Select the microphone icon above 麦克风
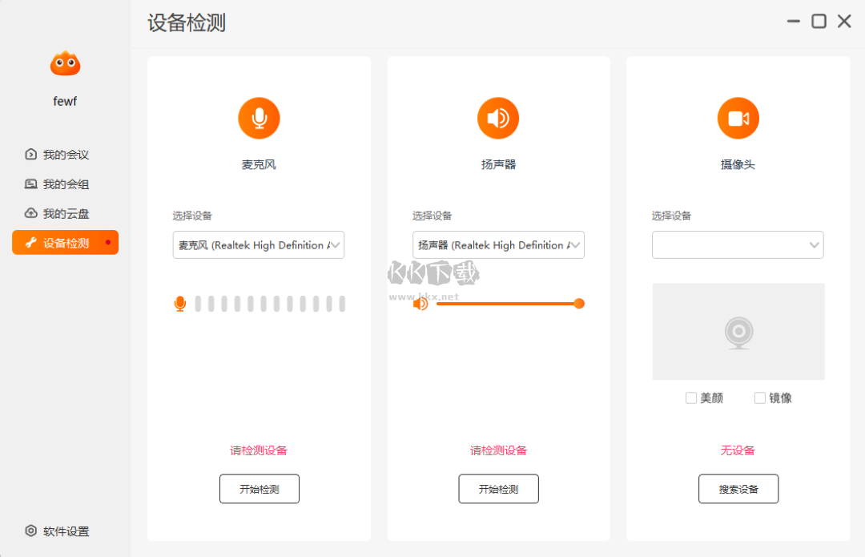This screenshot has height=557, width=865. point(259,118)
